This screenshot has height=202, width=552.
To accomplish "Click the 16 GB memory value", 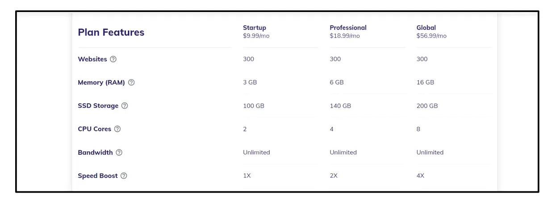I will (425, 82).
